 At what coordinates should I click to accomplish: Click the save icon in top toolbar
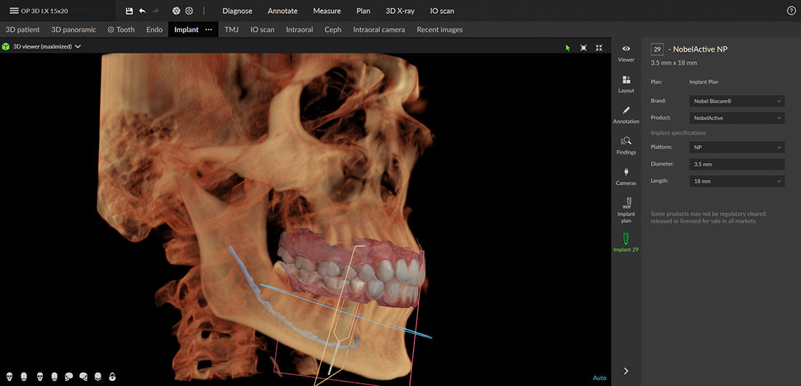129,11
